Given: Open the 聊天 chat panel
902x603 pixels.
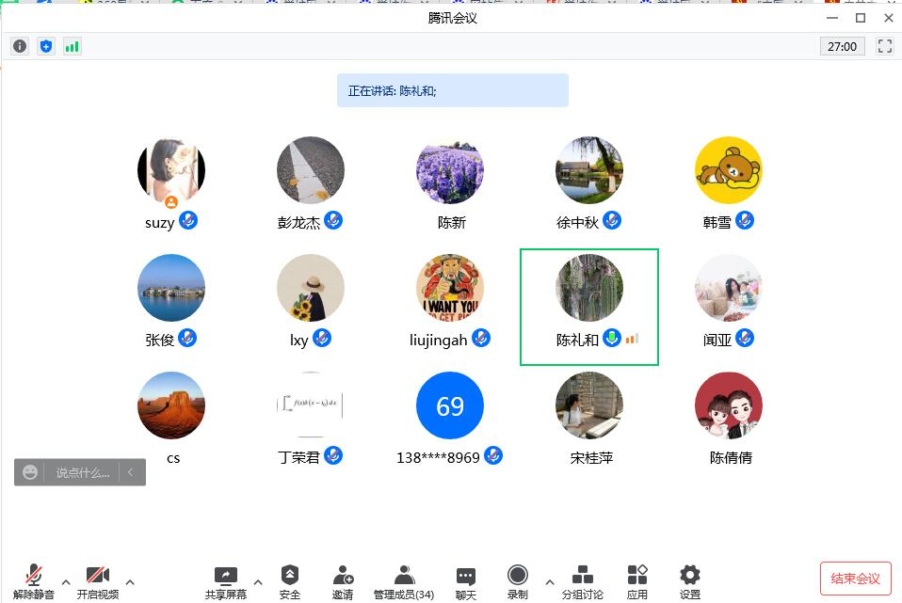Looking at the screenshot, I should [465, 579].
